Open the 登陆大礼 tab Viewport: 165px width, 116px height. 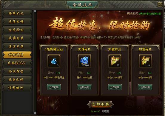[x=17, y=13]
